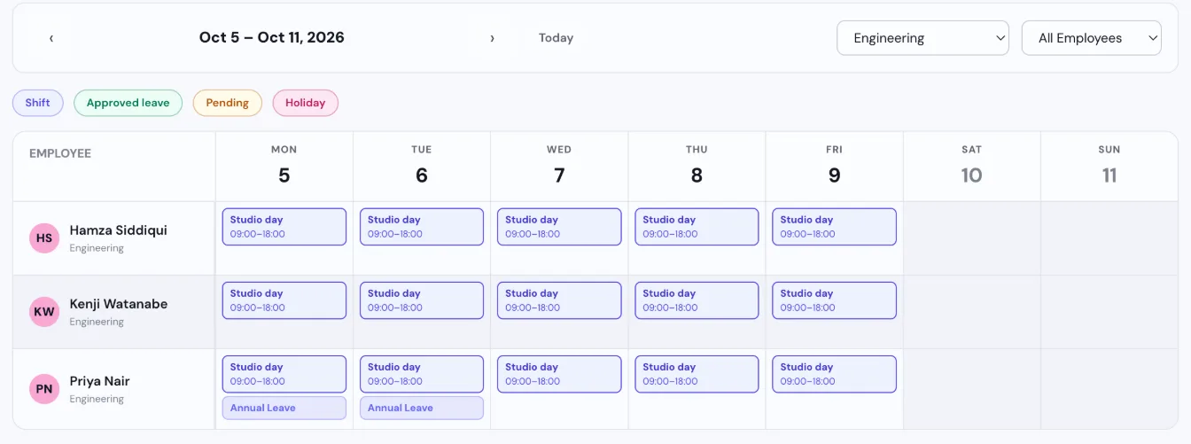Select the SUN 11 column header
This screenshot has width=1191, height=444.
[1109, 166]
